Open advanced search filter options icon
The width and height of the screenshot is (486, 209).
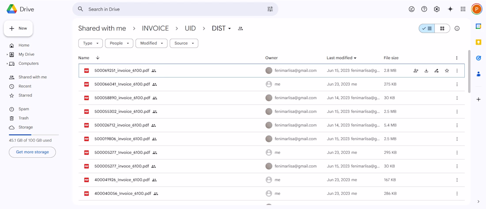click(270, 9)
